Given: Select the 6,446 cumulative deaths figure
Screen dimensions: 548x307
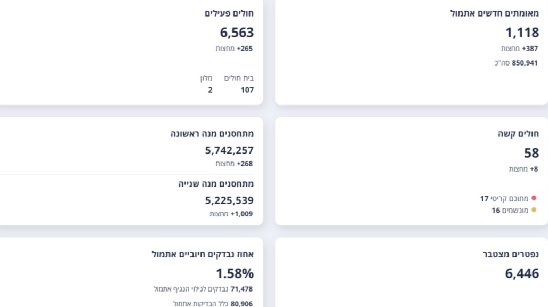Looking at the screenshot, I should click(522, 274).
